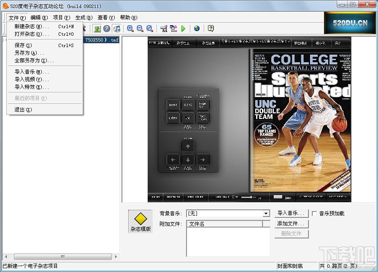Viewport: 378px width, 272px height.
Task: Open the 背景音乐 dropdown list
Action: [266, 214]
